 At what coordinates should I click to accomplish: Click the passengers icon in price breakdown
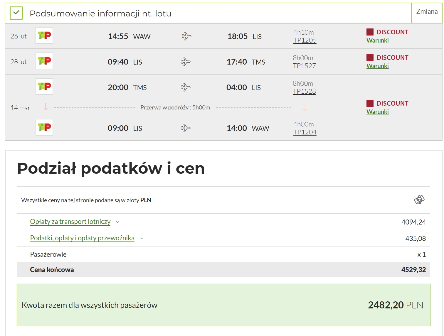coord(419,200)
